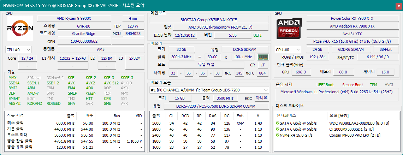Click the PCIe v4.0 x16 link field
403x155 pixels.
point(352,41)
